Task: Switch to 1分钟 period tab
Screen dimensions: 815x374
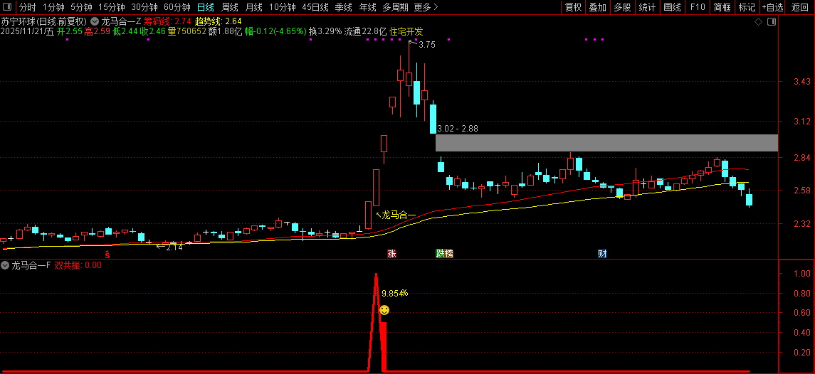Action: pos(53,7)
